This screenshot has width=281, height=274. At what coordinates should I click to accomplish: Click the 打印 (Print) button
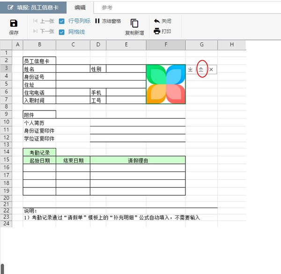162,31
